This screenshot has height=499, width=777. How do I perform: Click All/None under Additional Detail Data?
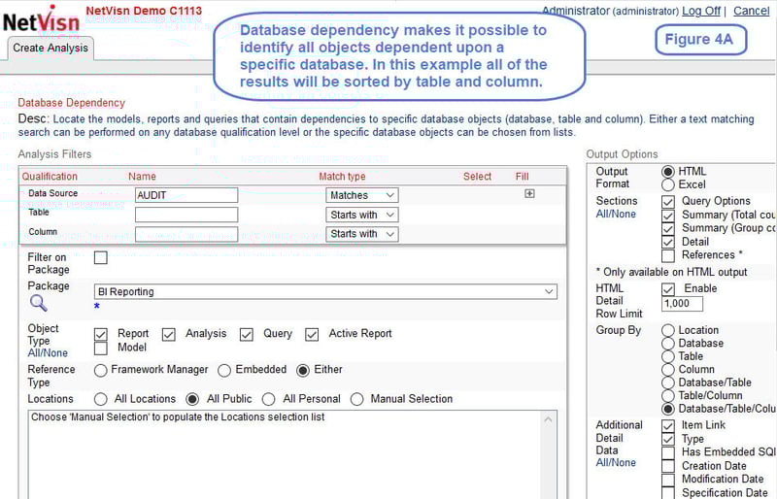point(616,463)
